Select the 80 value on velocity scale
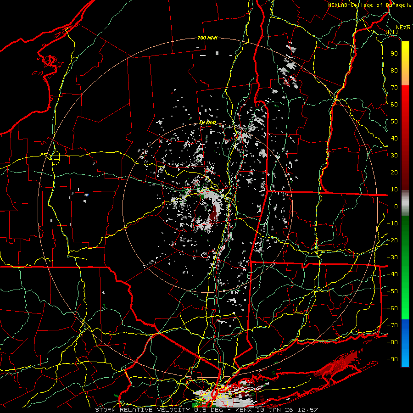413x413 pixels. tap(394, 71)
